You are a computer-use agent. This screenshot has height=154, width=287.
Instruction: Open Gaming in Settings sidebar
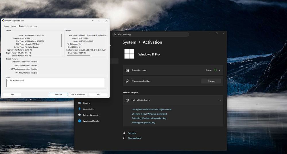pyautogui.click(x=87, y=103)
